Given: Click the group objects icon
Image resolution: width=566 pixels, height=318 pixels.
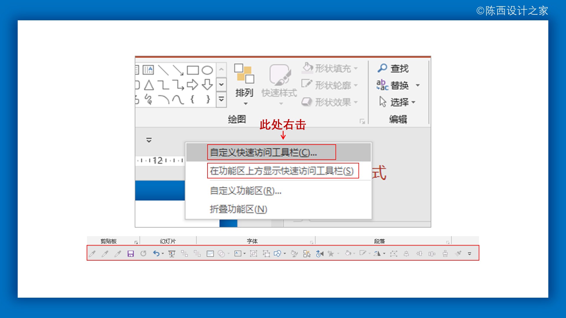Looking at the screenshot, I should click(x=254, y=254).
